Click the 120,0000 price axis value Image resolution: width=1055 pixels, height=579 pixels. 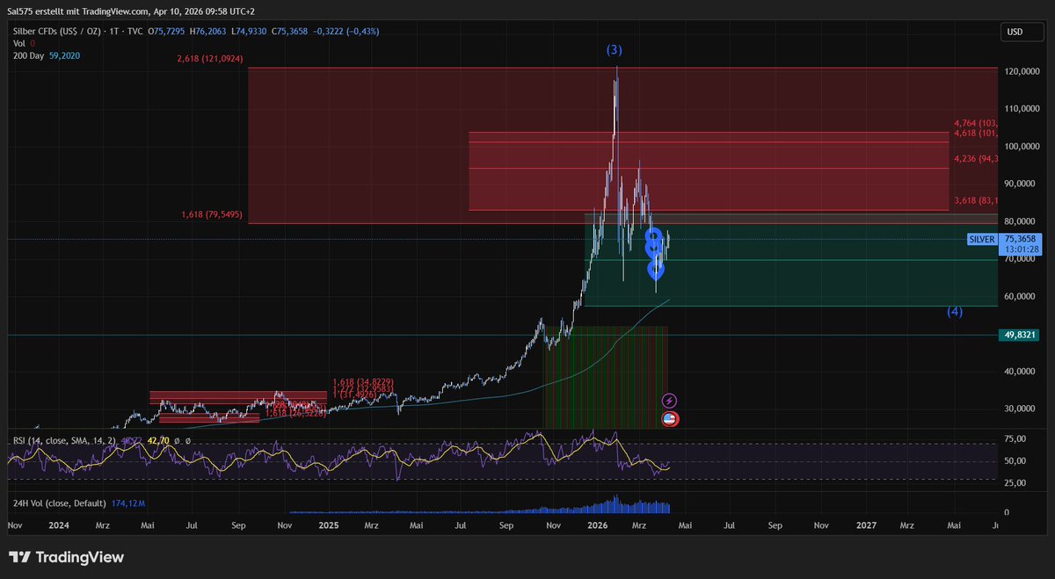tap(1022, 71)
